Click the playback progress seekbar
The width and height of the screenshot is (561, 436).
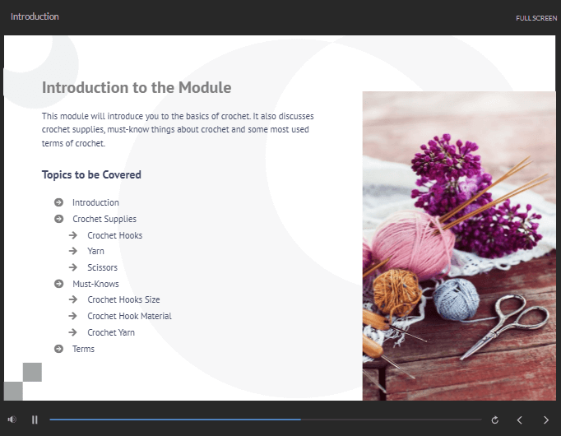point(266,420)
